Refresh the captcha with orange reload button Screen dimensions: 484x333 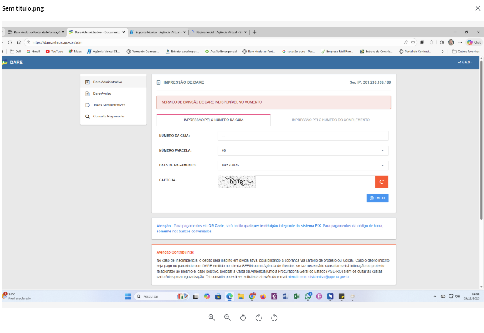[x=381, y=182]
